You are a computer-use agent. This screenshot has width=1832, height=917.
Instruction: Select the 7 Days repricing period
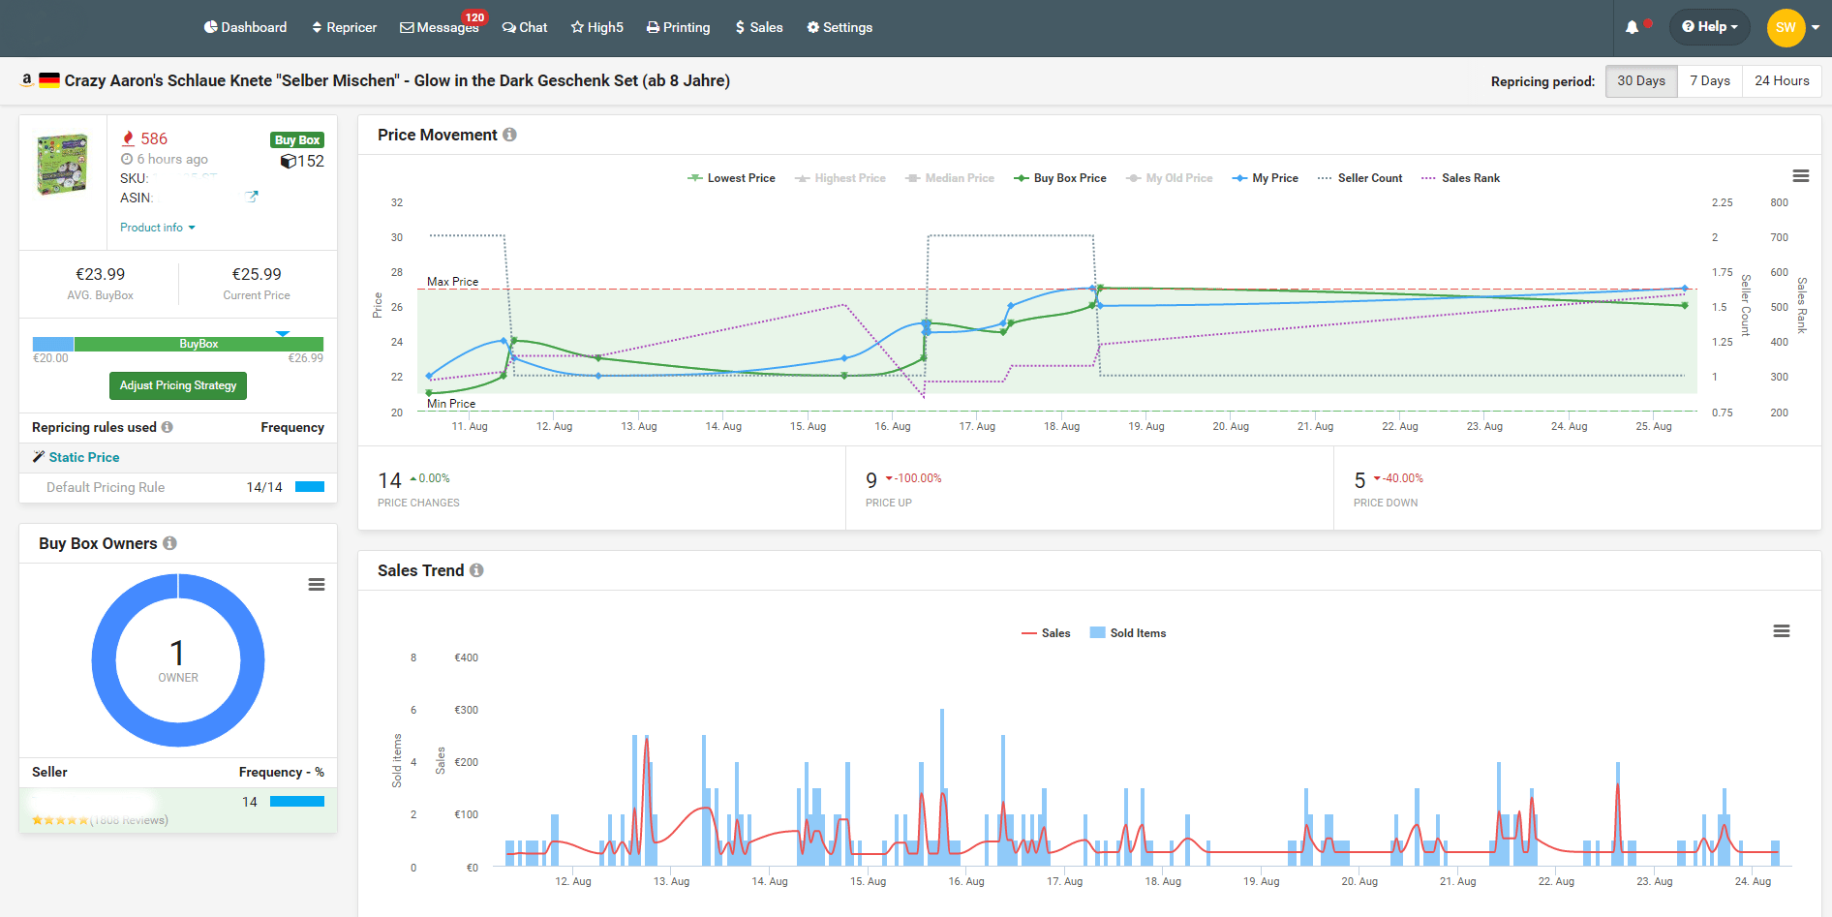coord(1710,81)
